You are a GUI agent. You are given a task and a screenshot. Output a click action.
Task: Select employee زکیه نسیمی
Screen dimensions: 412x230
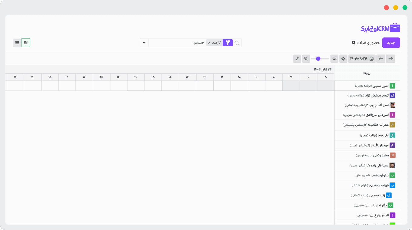pyautogui.click(x=367, y=195)
